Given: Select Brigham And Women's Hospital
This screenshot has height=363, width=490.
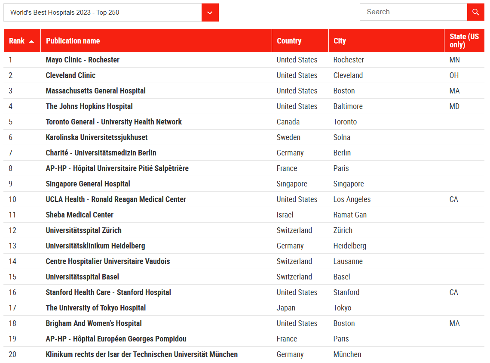Looking at the screenshot, I should pos(94,323).
